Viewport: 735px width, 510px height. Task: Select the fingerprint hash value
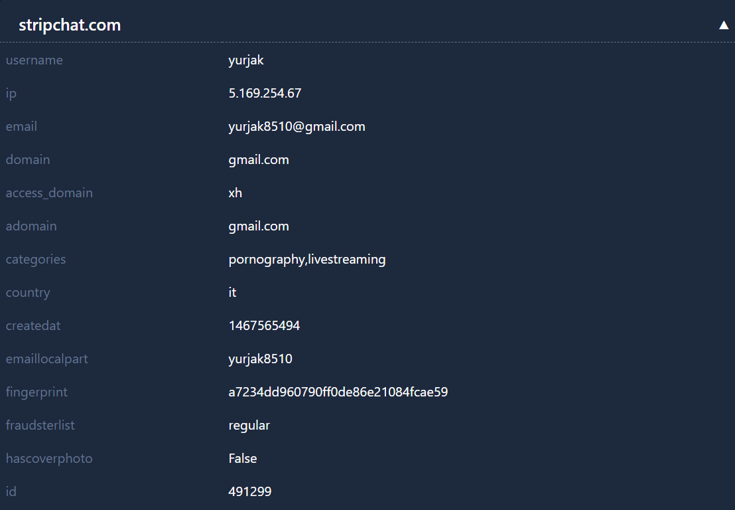pyautogui.click(x=338, y=392)
